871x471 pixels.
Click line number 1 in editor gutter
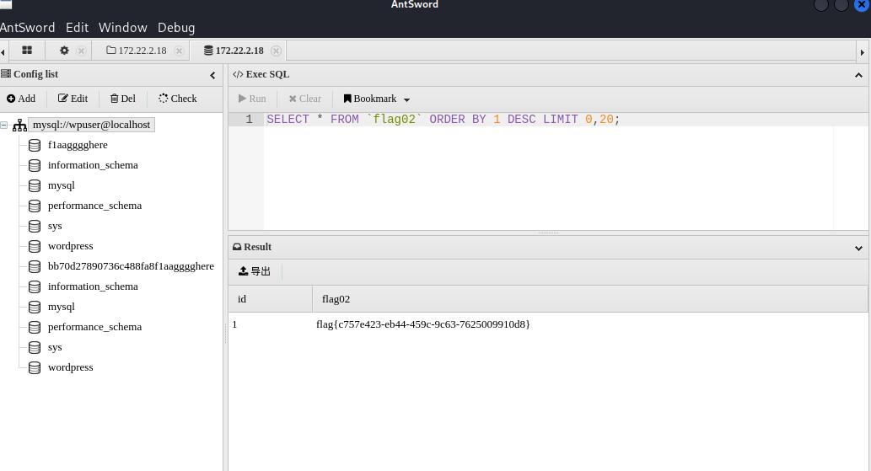click(249, 120)
